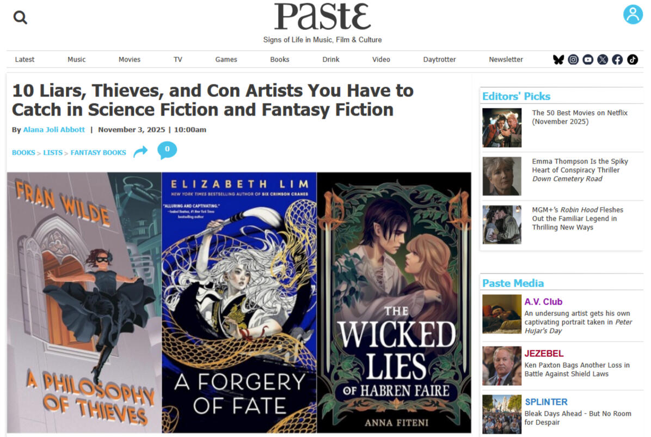Open Paste's YouTube icon
Screen dimensions: 651x437
coord(588,59)
